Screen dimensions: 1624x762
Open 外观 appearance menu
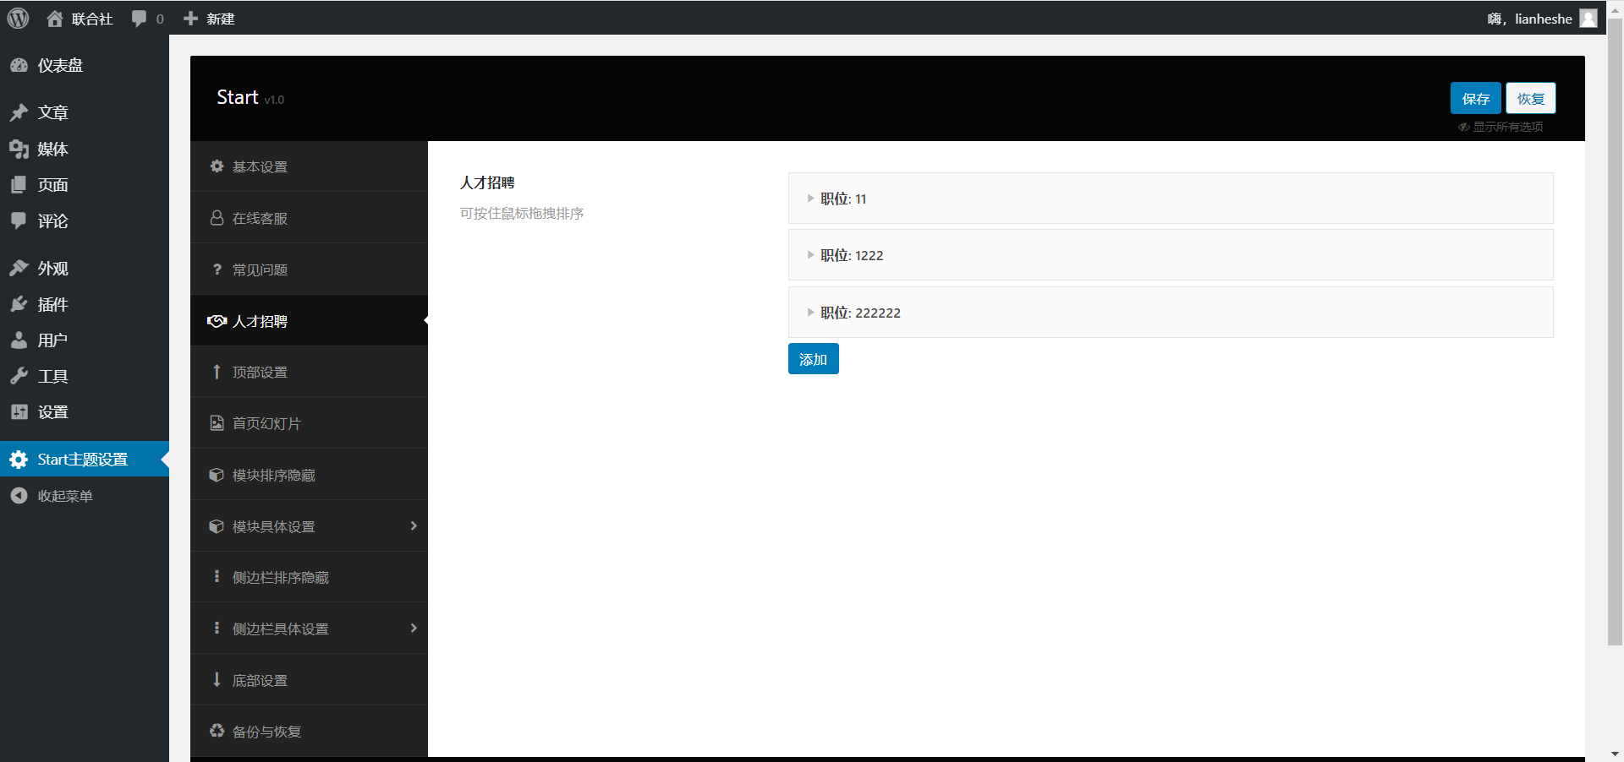pos(52,269)
